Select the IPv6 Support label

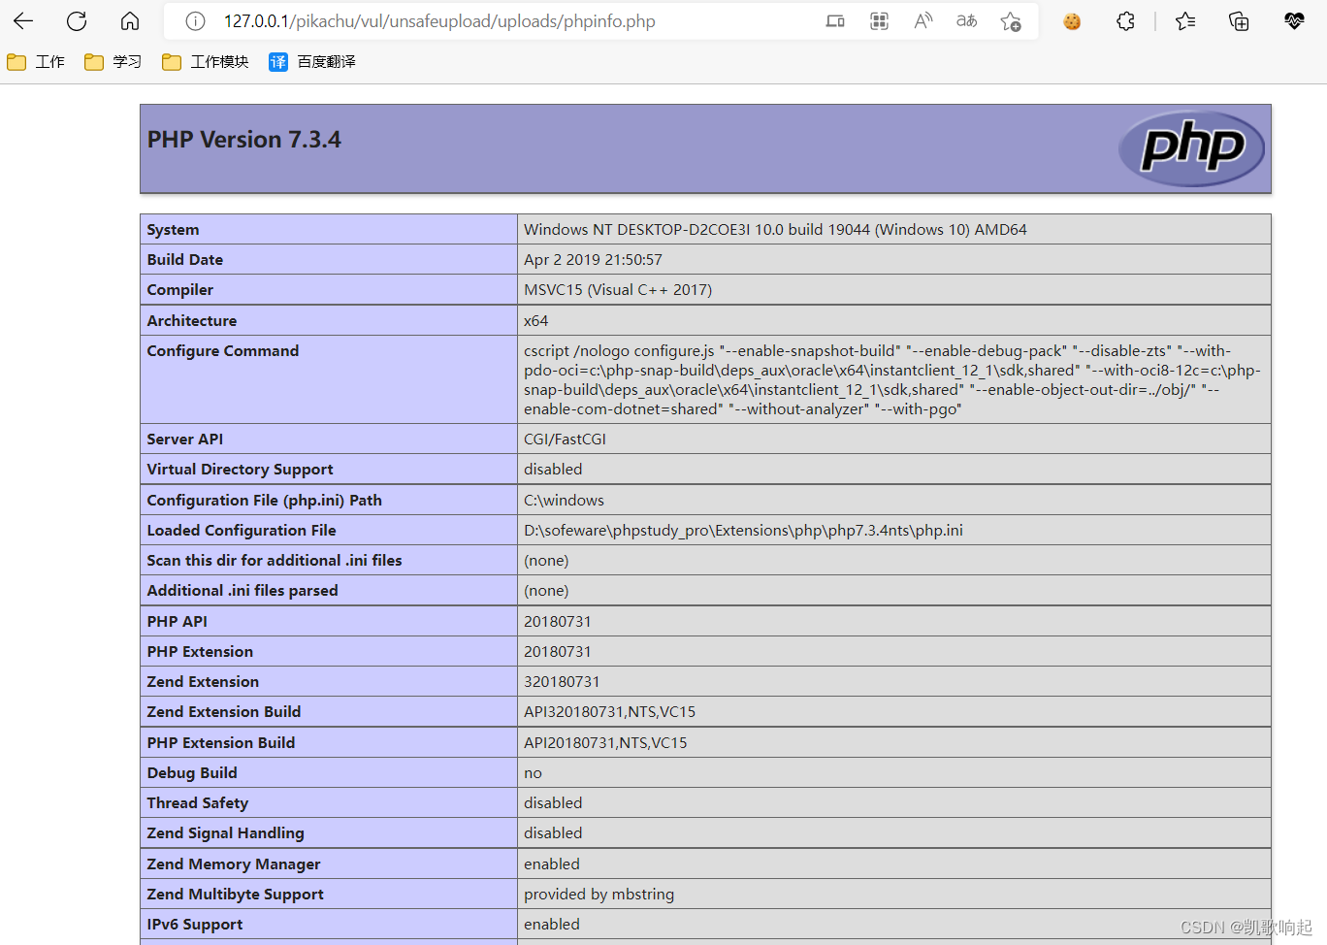(x=195, y=925)
